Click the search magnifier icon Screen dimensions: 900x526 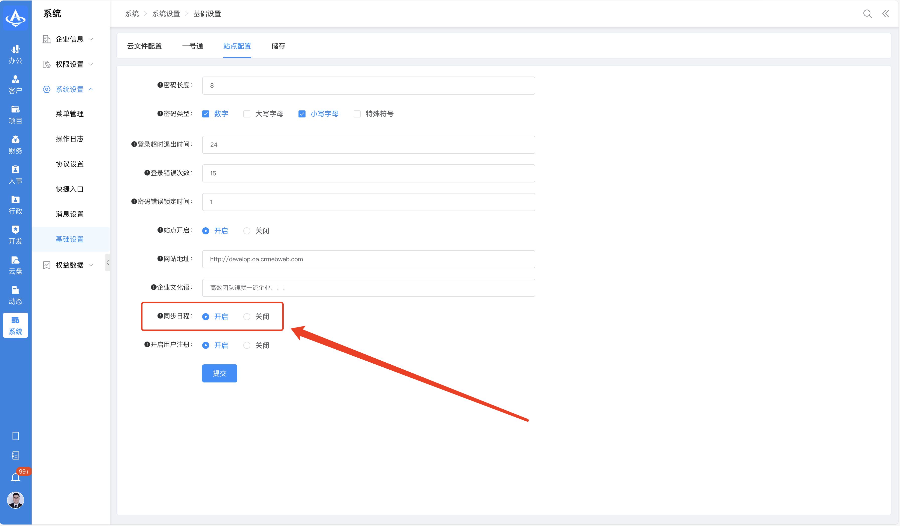click(x=867, y=14)
